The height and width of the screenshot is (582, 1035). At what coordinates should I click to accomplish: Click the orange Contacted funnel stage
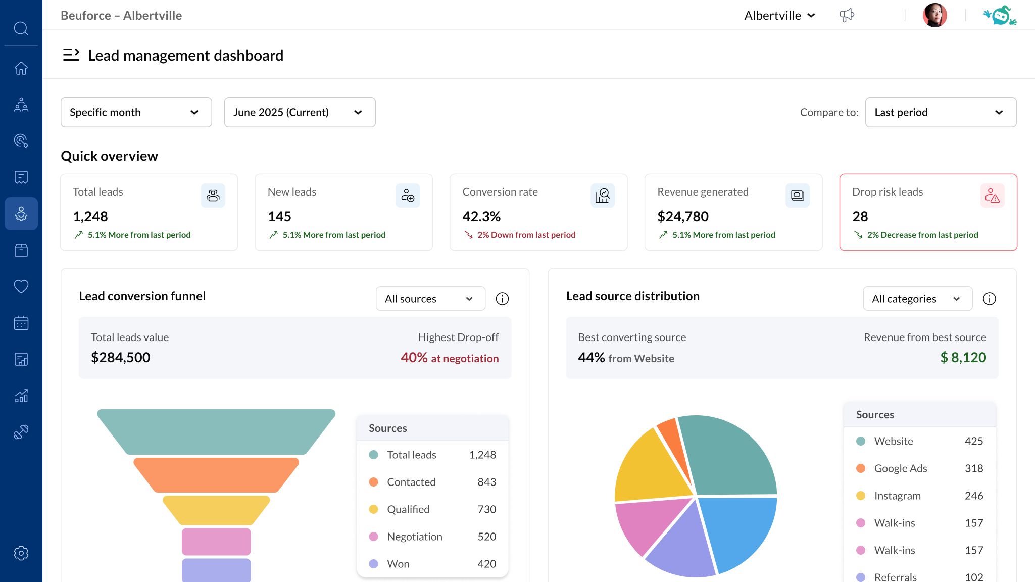(x=216, y=475)
